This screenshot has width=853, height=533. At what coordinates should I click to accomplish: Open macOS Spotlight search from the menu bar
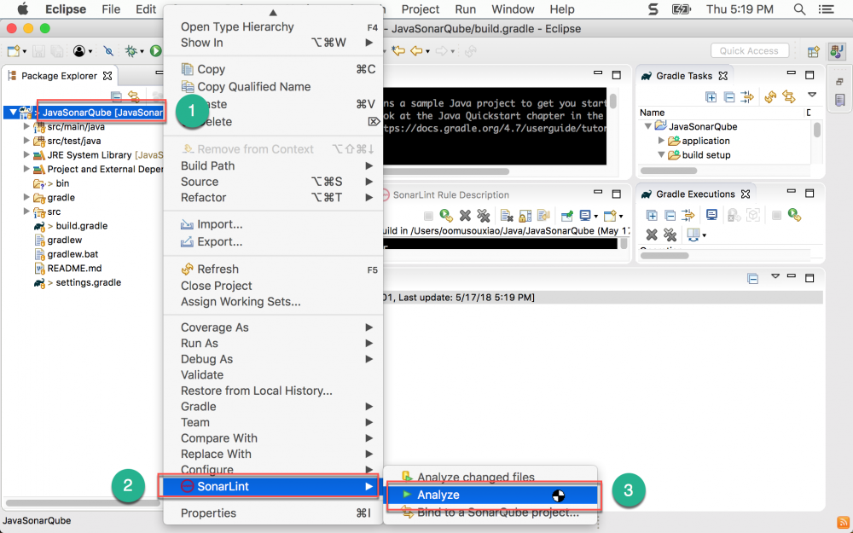(798, 10)
